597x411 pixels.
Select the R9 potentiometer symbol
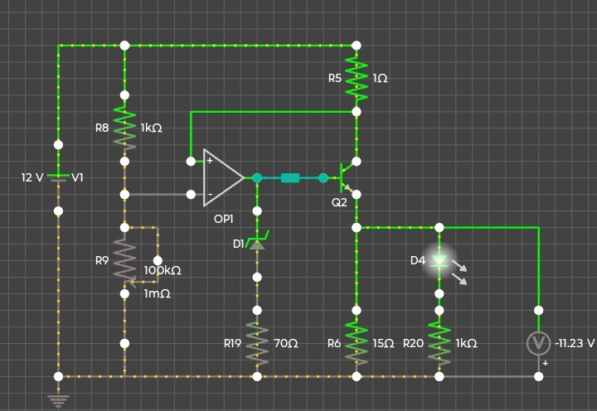(124, 261)
